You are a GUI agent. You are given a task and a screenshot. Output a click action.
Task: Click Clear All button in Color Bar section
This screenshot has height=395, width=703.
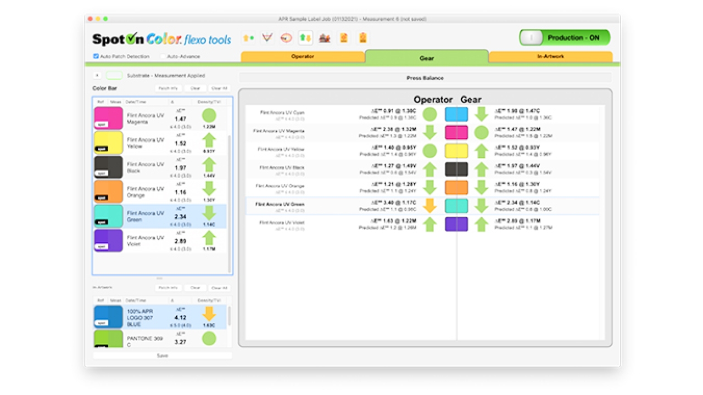[219, 88]
